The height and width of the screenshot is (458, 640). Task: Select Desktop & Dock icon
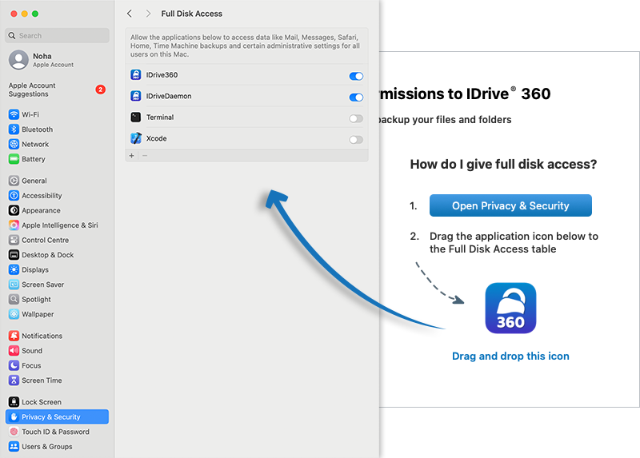[x=14, y=255]
